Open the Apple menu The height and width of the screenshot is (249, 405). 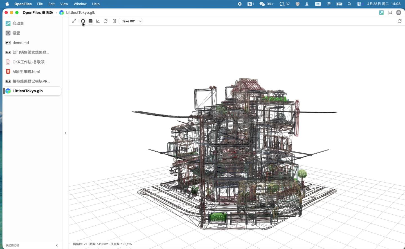7,4
